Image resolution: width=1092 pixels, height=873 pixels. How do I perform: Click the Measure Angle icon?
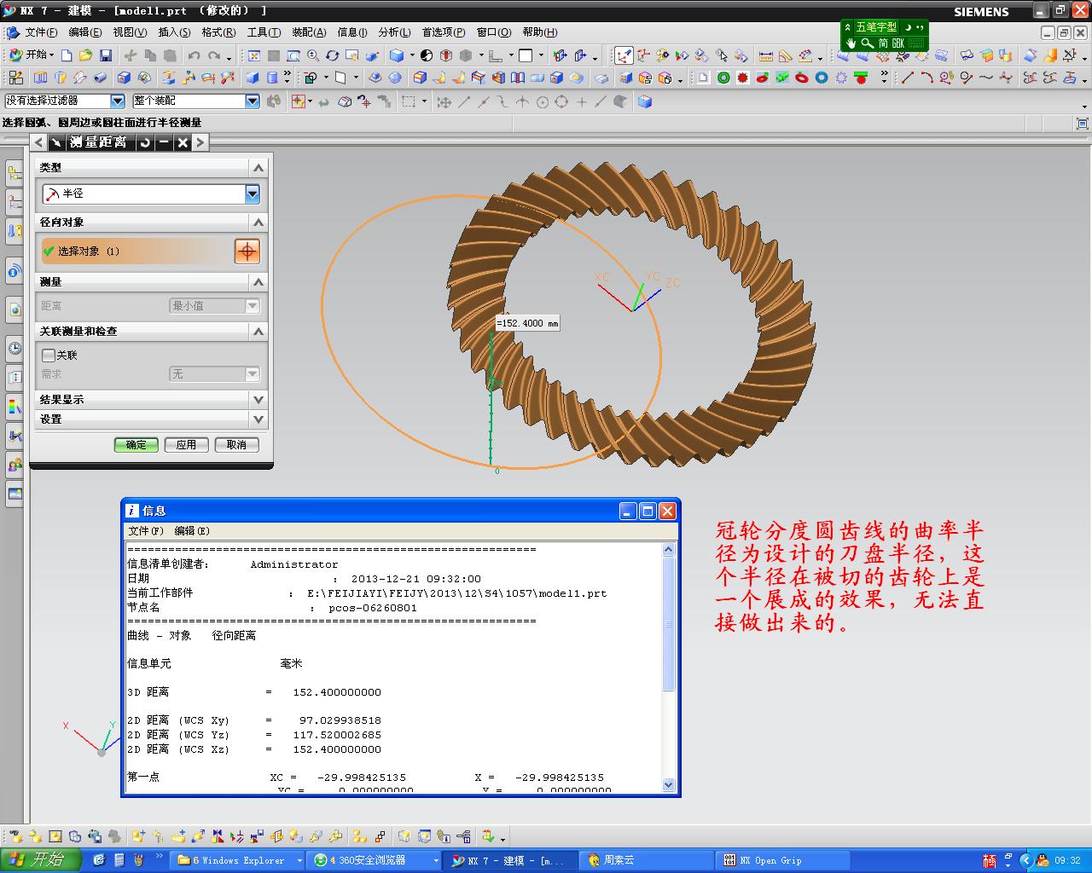(x=785, y=55)
